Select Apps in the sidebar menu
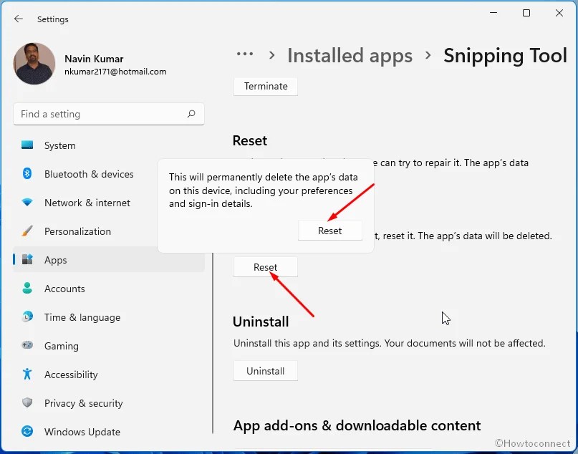Viewport: 578px width, 454px height. 57,260
